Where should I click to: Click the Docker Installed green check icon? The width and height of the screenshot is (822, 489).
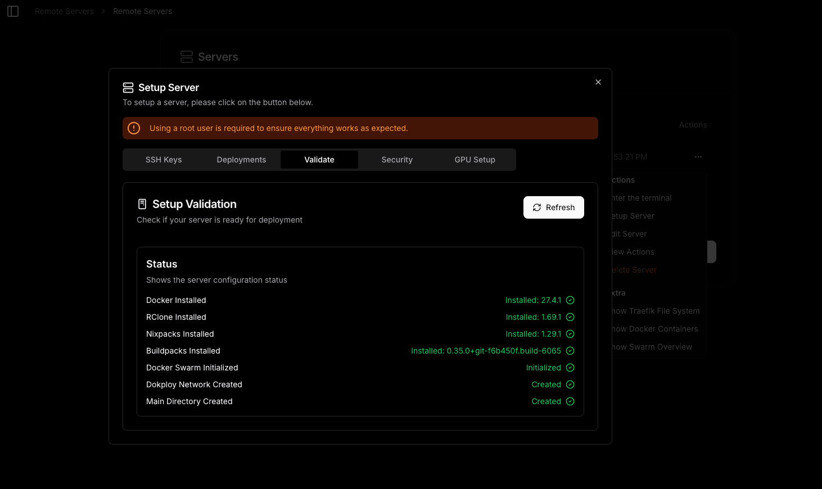point(570,300)
